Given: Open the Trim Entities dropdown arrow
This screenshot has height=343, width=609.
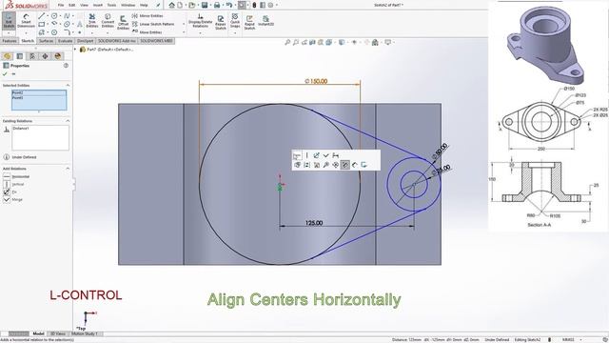Looking at the screenshot, I should coord(92,32).
